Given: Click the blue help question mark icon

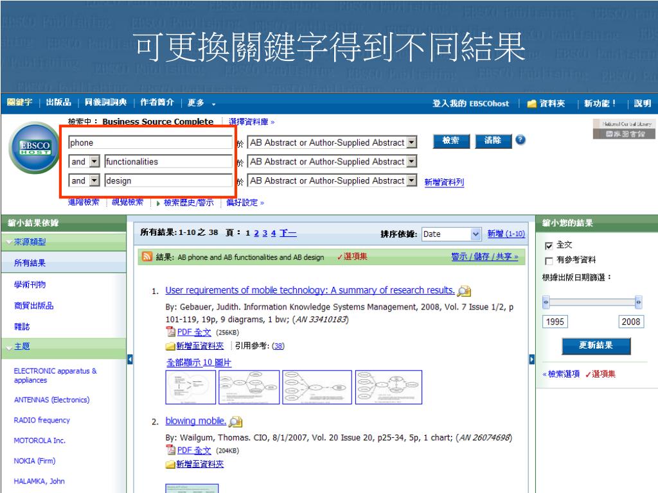Looking at the screenshot, I should 520,141.
